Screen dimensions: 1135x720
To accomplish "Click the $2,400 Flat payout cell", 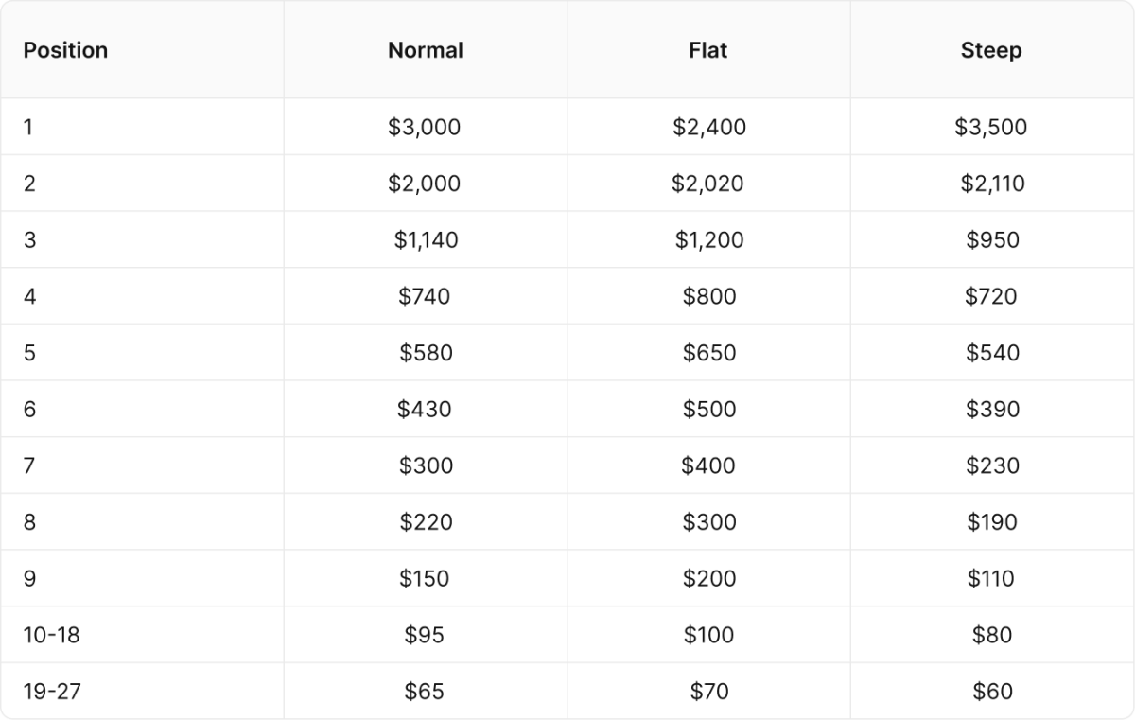I will [x=709, y=127].
